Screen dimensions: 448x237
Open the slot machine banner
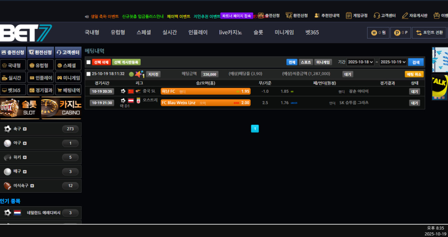pos(20,108)
